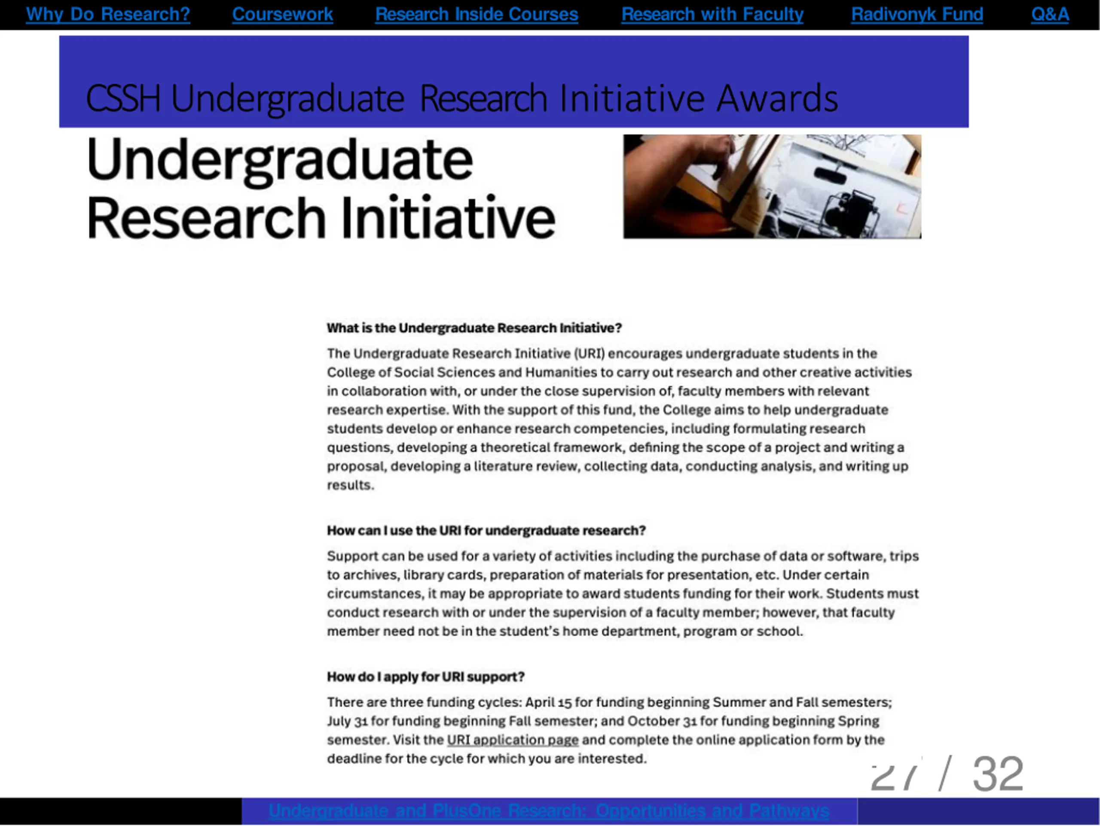
Task: Open the 'Why Do Research?' navigation link
Action: pos(107,14)
